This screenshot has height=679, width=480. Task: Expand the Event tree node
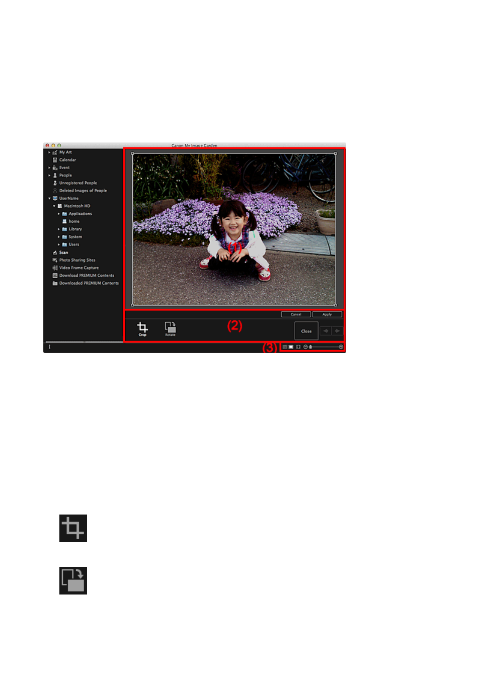tap(49, 167)
